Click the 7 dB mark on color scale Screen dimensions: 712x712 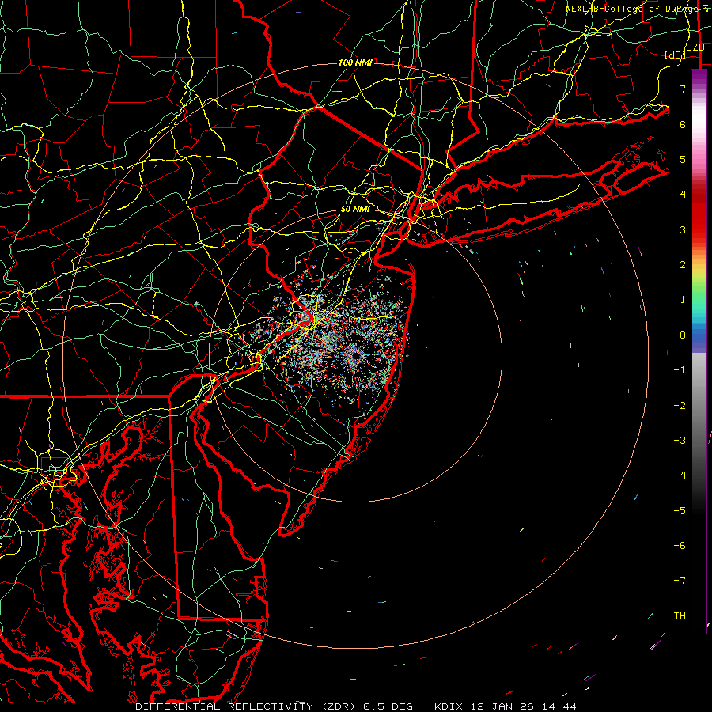(683, 89)
